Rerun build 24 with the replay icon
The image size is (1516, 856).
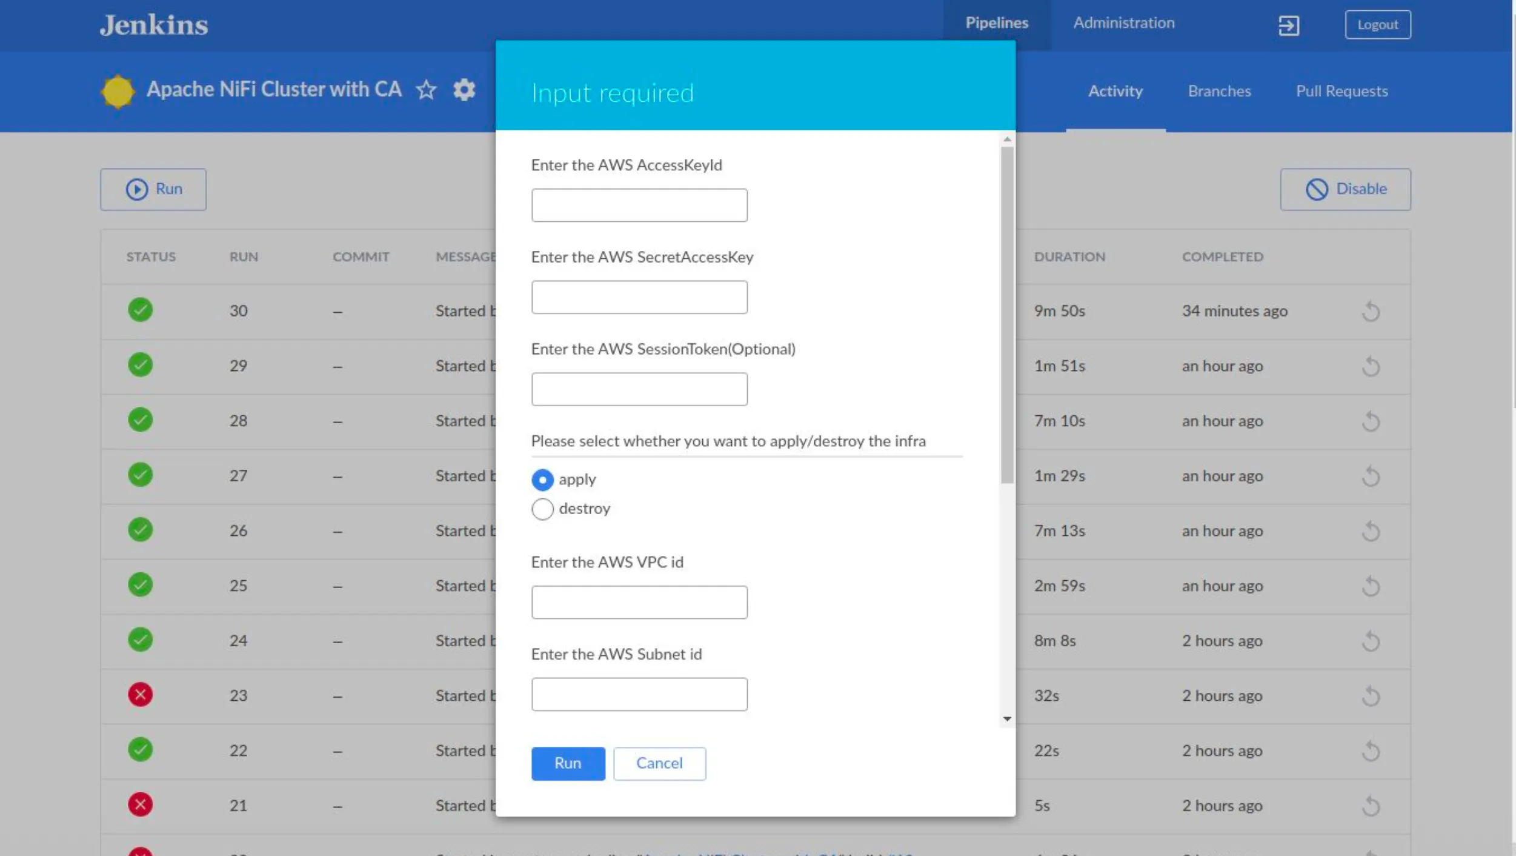pyautogui.click(x=1371, y=641)
